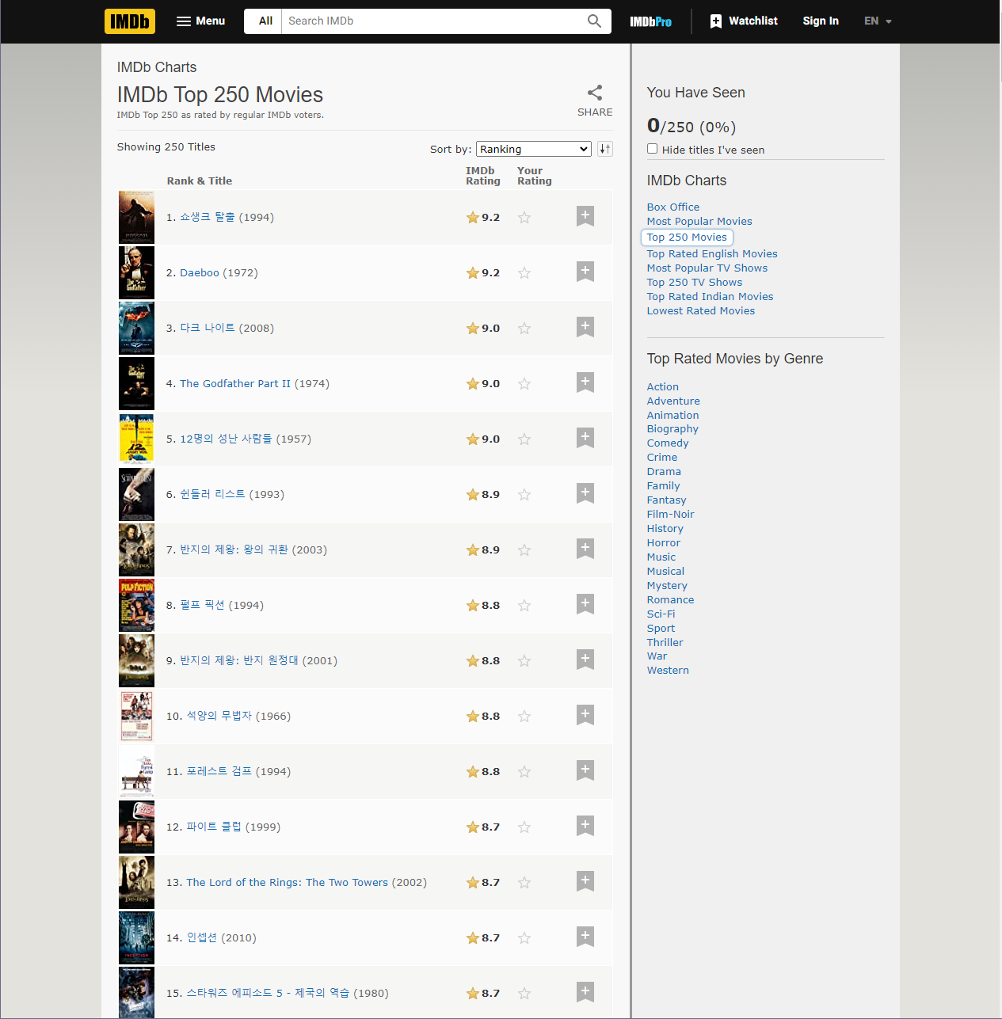
Task: Open the Daeboo title link
Action: 200,273
